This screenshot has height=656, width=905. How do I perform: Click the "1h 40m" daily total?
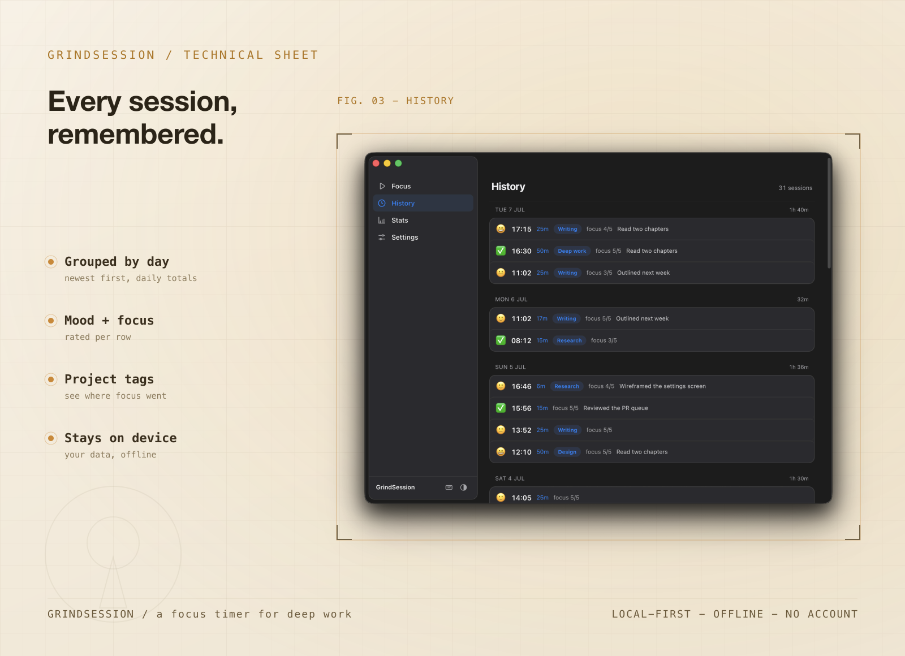click(x=799, y=210)
